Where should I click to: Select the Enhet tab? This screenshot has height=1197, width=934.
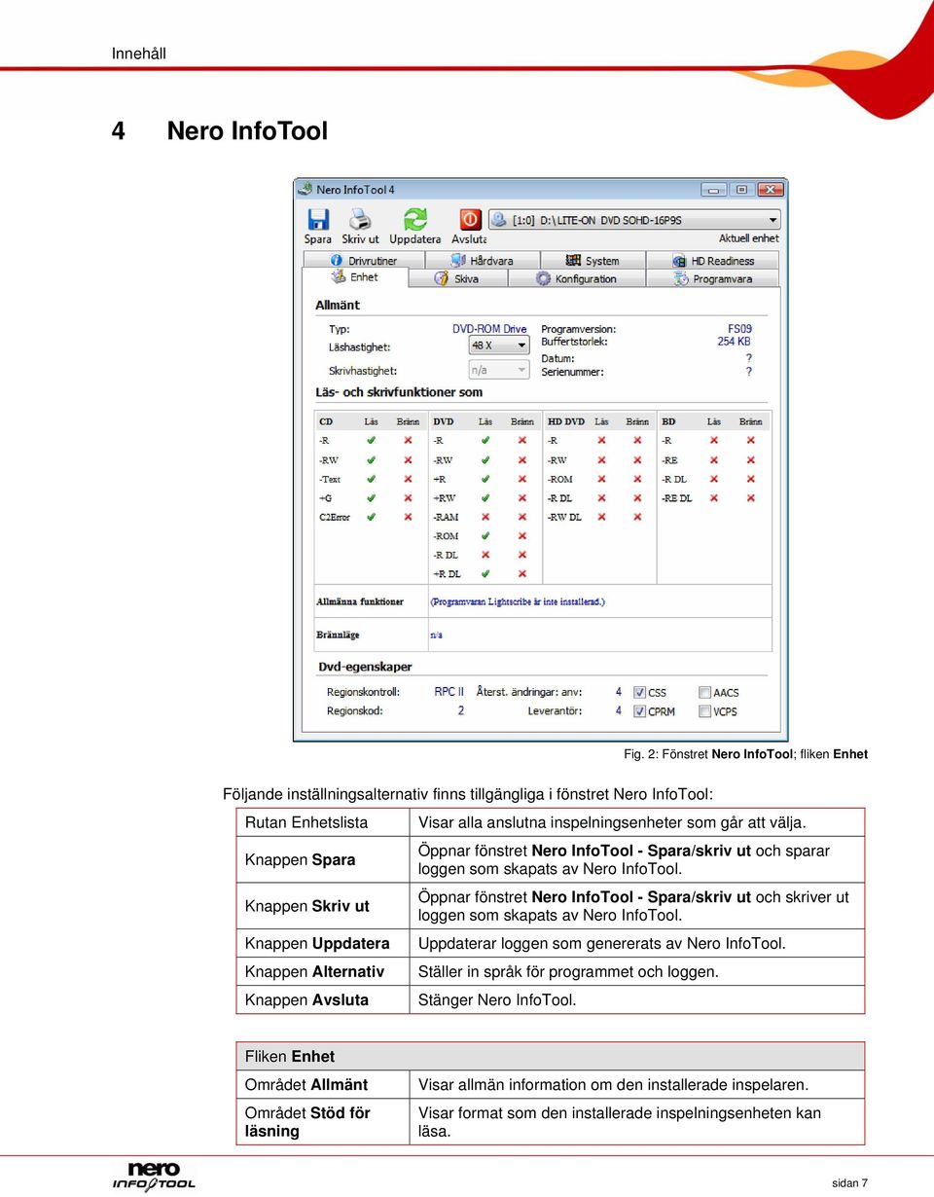(x=355, y=277)
